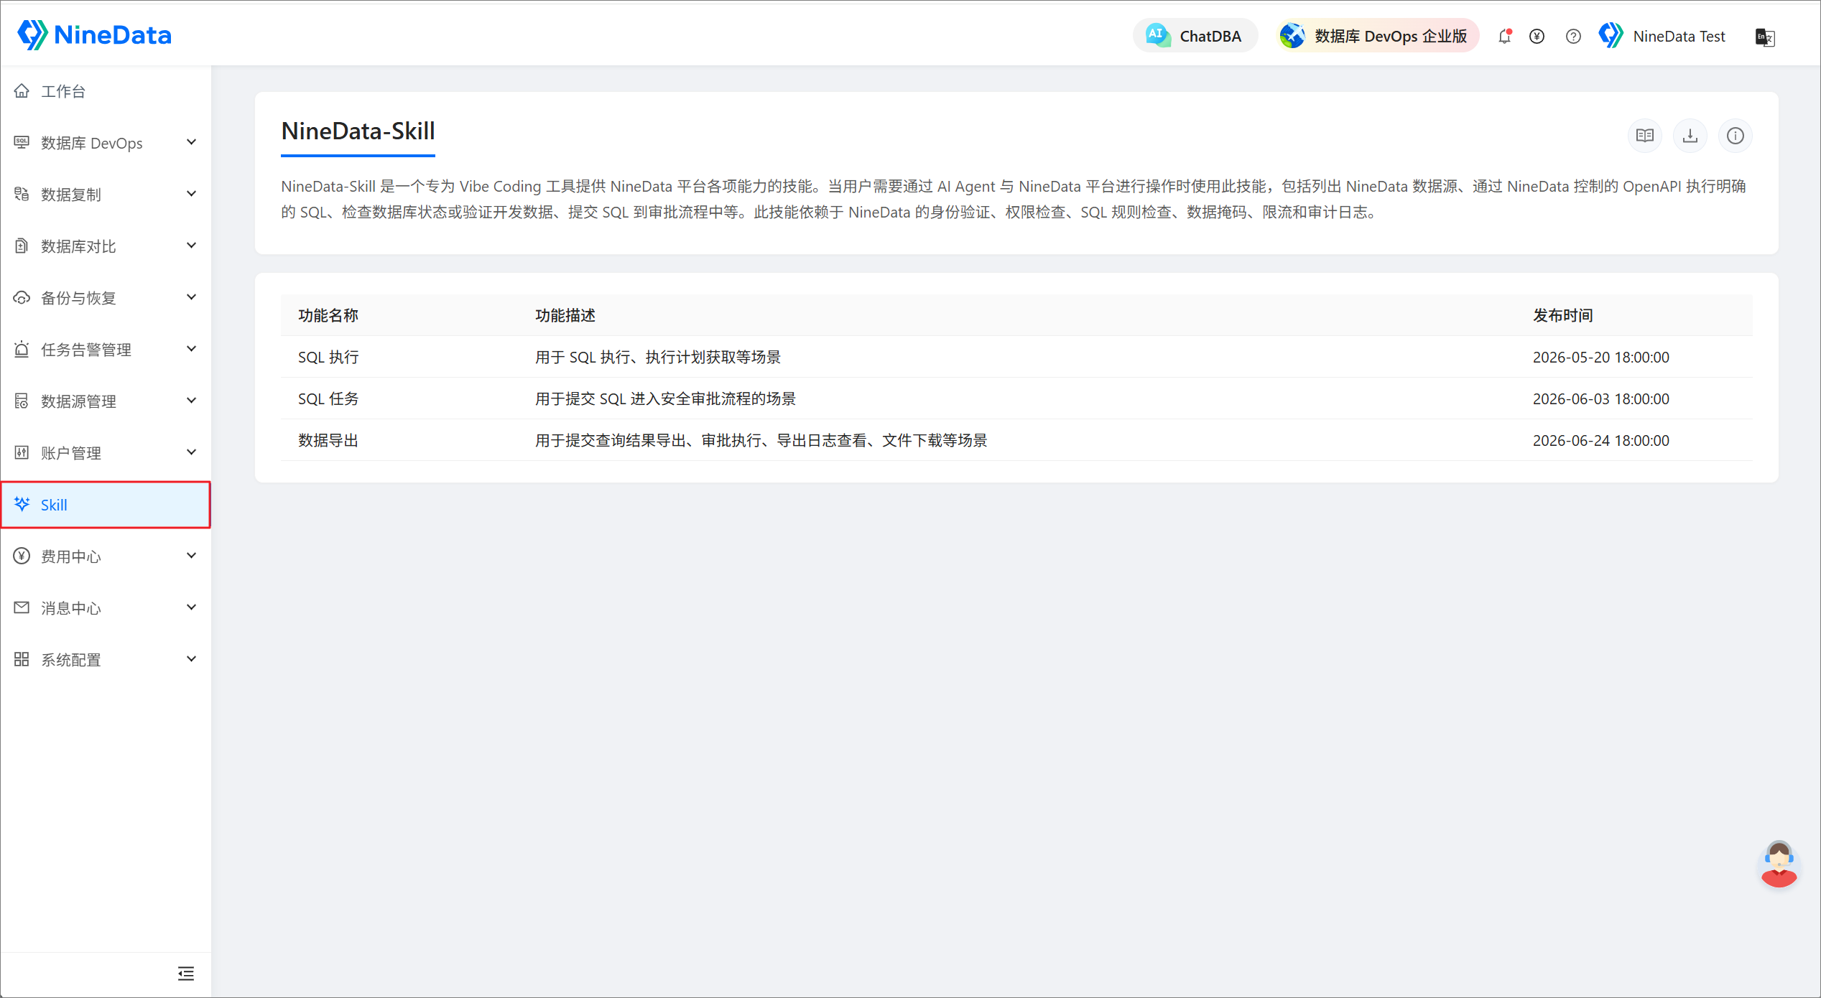Click the 费用中心 yen icon
This screenshot has height=998, width=1821.
pyautogui.click(x=22, y=556)
